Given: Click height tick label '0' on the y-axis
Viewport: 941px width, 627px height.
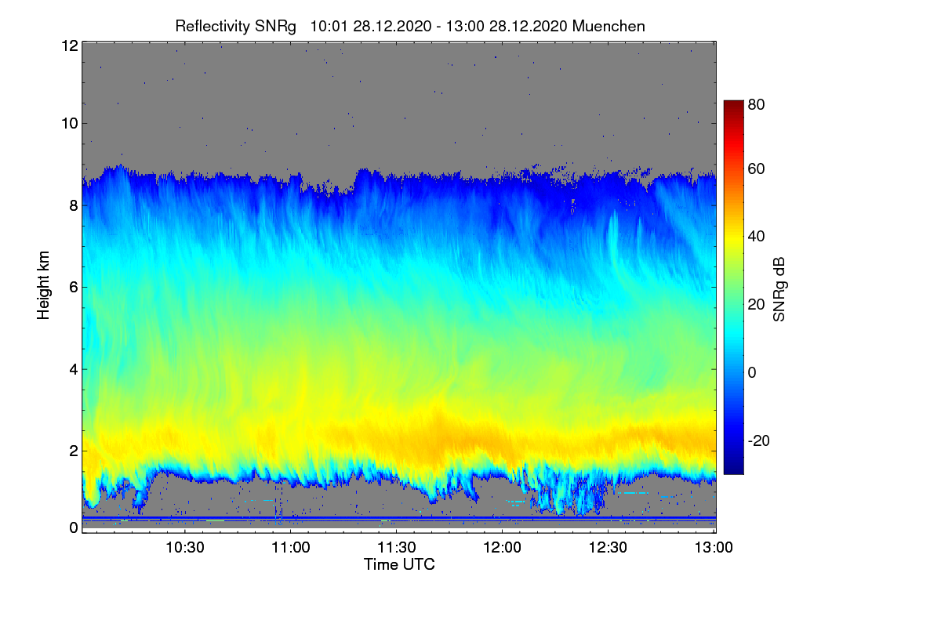Looking at the screenshot, I should pos(73,527).
